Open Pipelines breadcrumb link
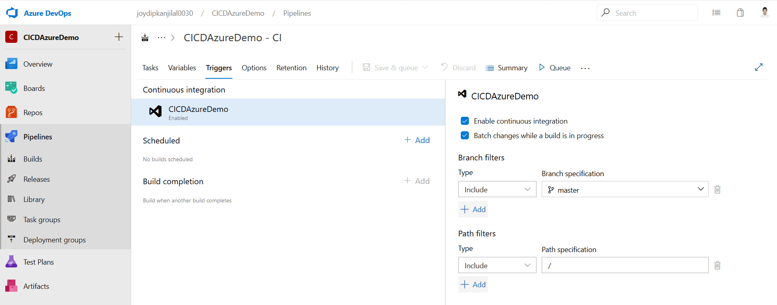 click(297, 13)
